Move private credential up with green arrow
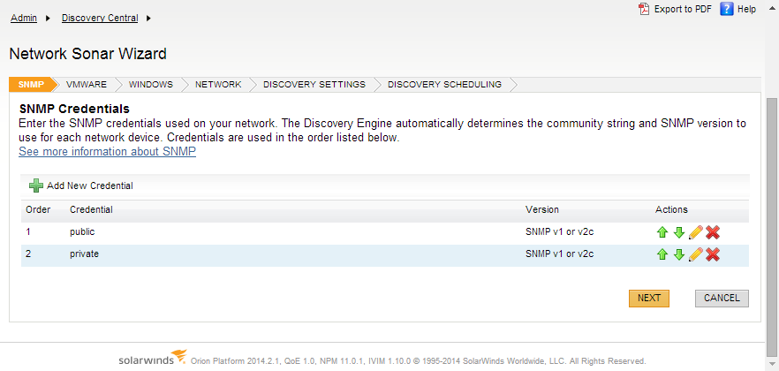This screenshot has height=371, width=779. 662,254
